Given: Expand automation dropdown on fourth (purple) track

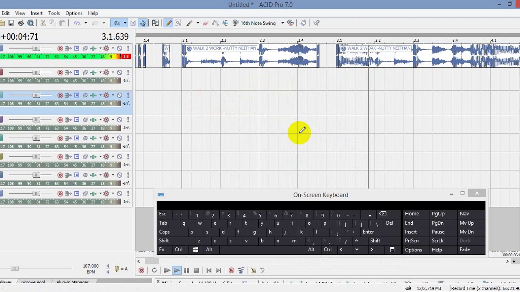Looking at the screenshot, I should tap(113, 120).
